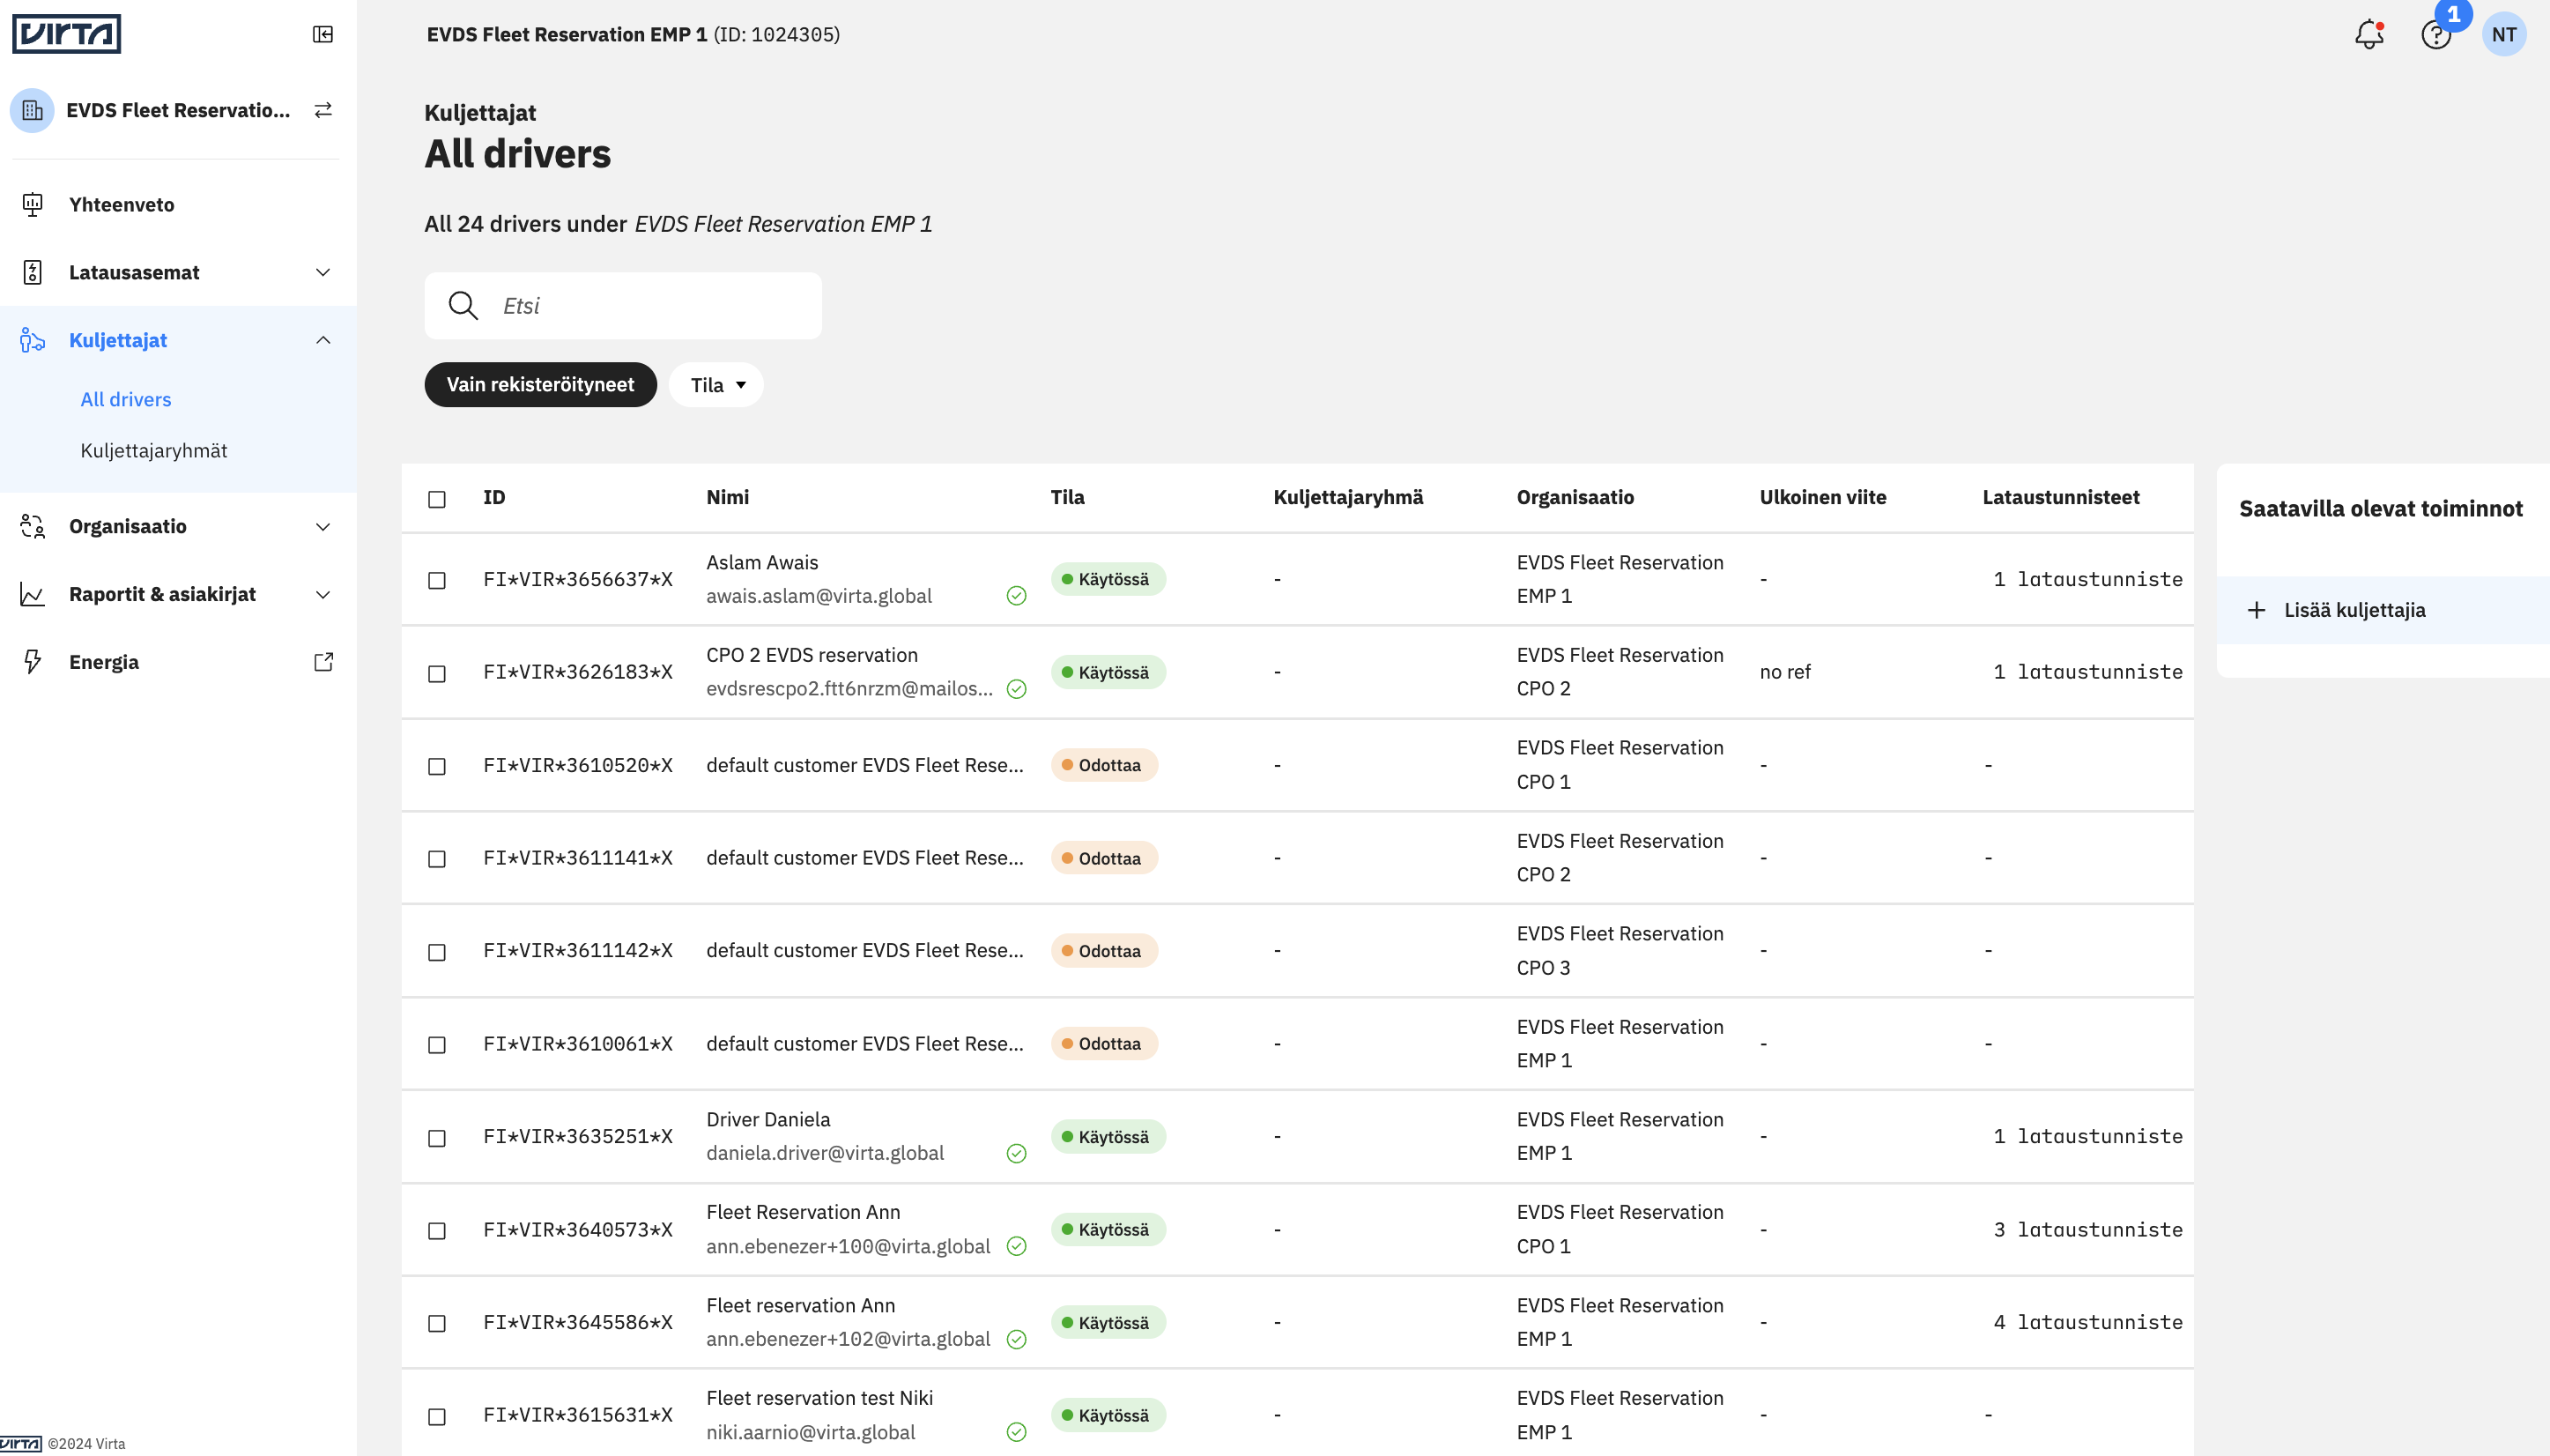The width and height of the screenshot is (2550, 1456).
Task: Click verified checkmark for awais.aslam@virta.global
Action: 1017,596
